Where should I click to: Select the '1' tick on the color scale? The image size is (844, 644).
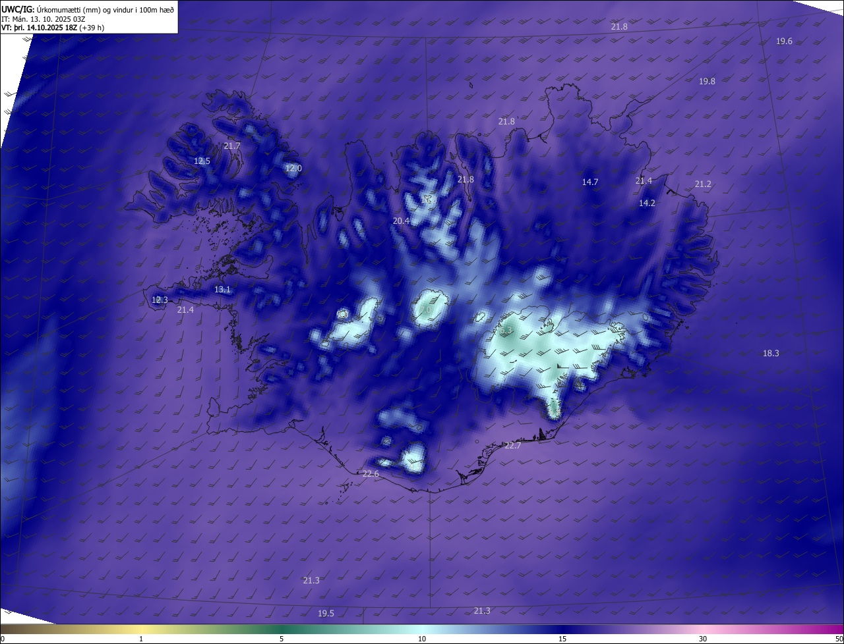click(x=141, y=639)
